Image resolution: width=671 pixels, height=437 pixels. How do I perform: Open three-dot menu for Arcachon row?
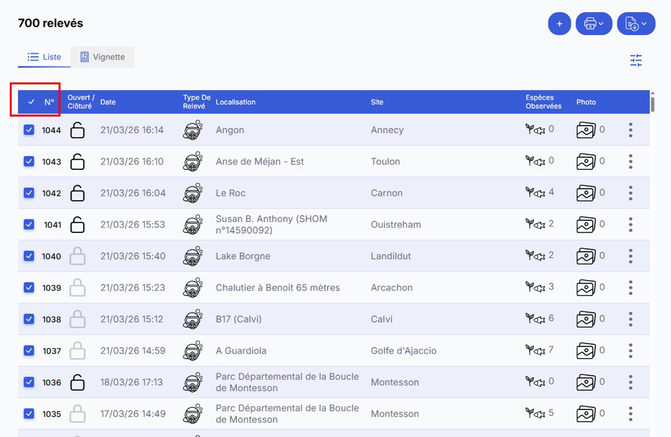[x=630, y=288]
